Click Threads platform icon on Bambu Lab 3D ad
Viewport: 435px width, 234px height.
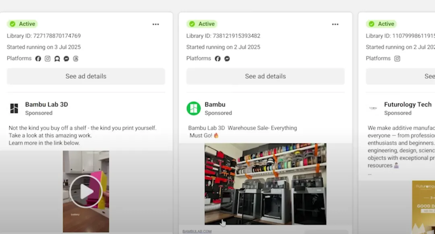76,59
